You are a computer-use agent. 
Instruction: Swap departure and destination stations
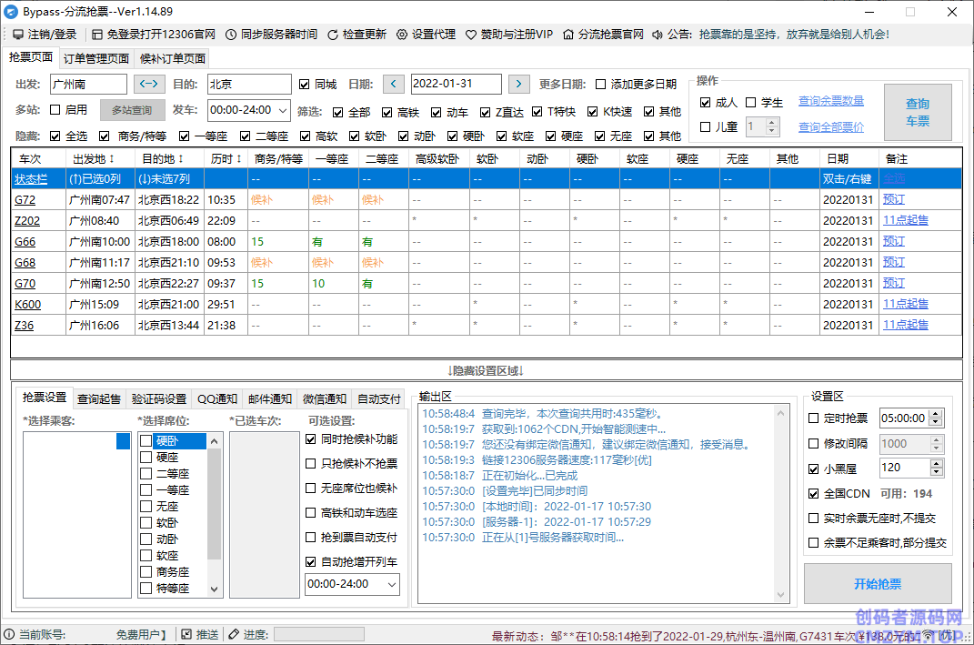(x=150, y=84)
